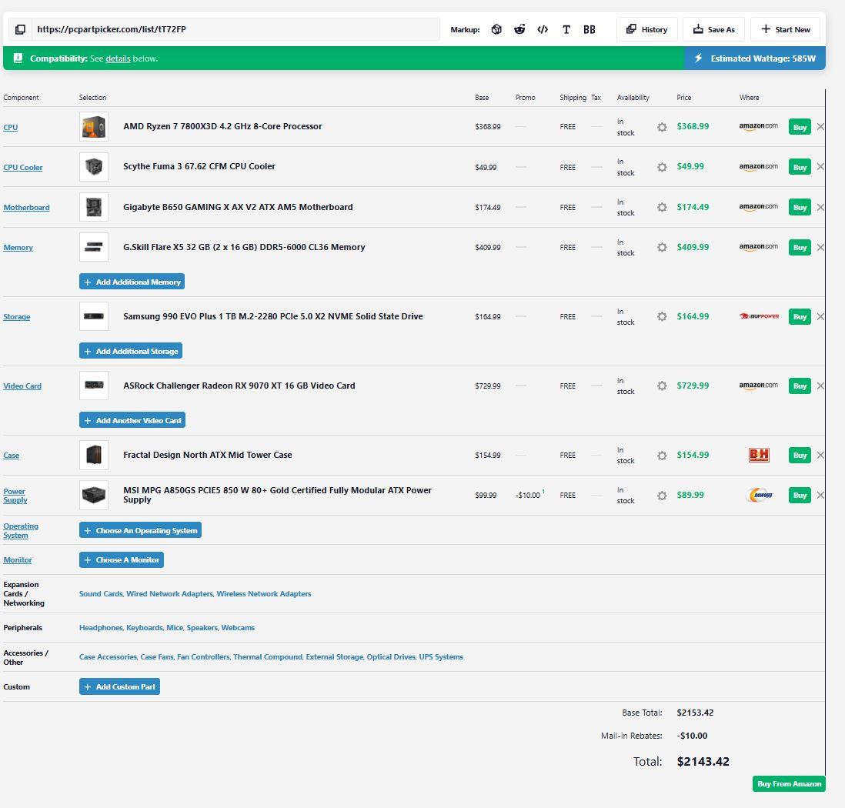The image size is (845, 808).
Task: Open the CPU Cooler component link
Action: 22,167
